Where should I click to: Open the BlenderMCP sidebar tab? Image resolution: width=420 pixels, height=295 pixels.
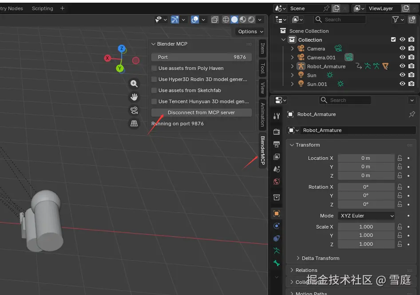coord(262,150)
